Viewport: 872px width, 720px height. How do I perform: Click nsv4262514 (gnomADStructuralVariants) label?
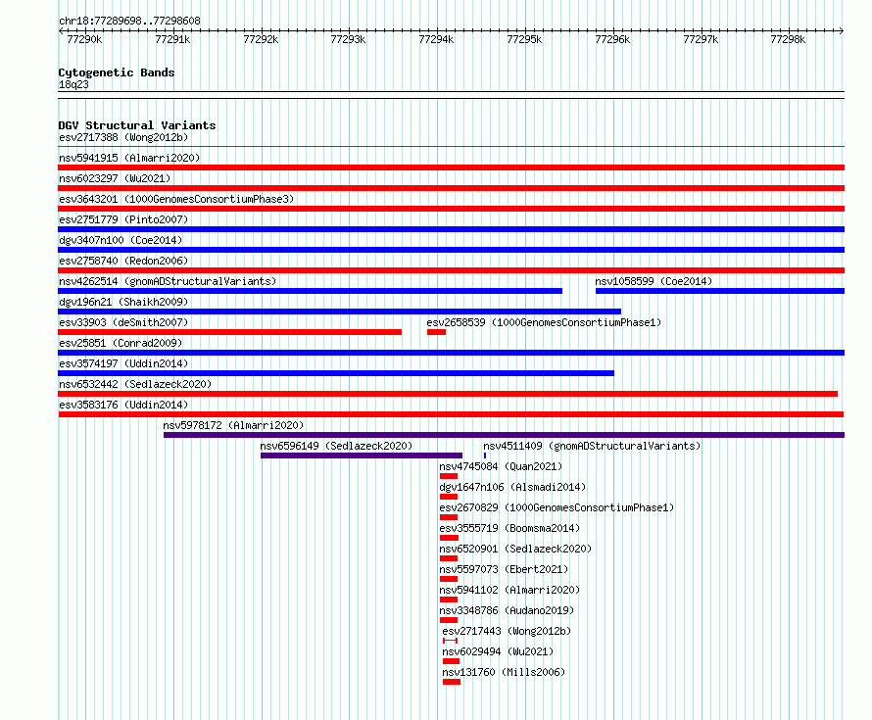168,281
